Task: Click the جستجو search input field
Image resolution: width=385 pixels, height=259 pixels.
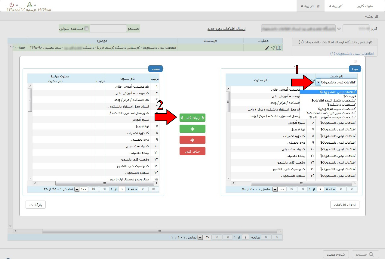Action: 108,29
